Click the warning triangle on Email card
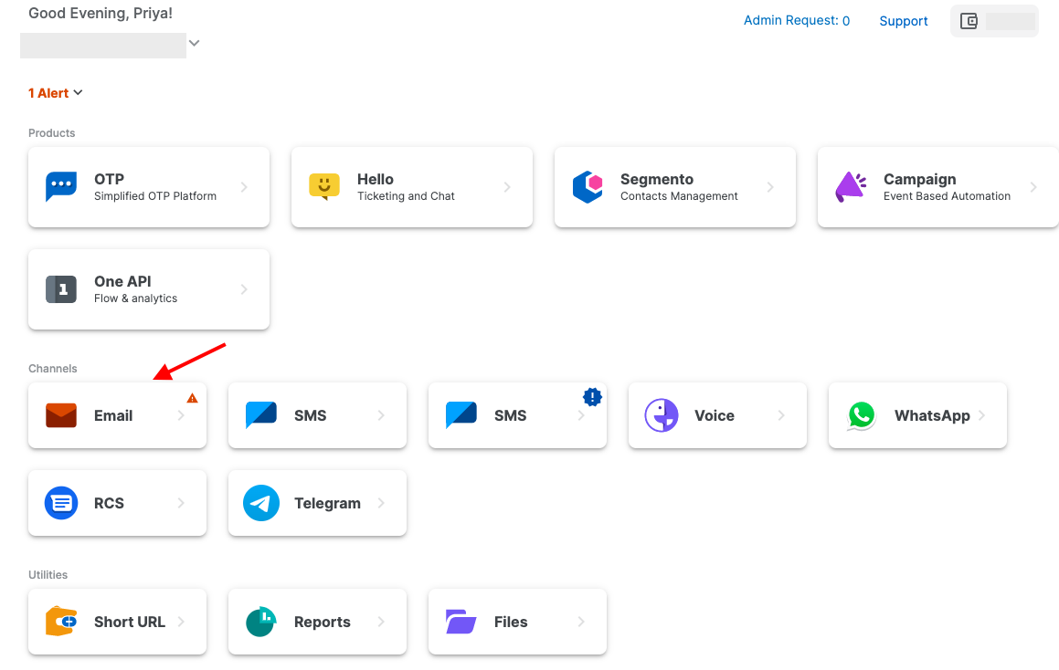 point(193,398)
